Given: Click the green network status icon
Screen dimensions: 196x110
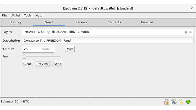Looking at the screenshot, I should pos(188,102).
